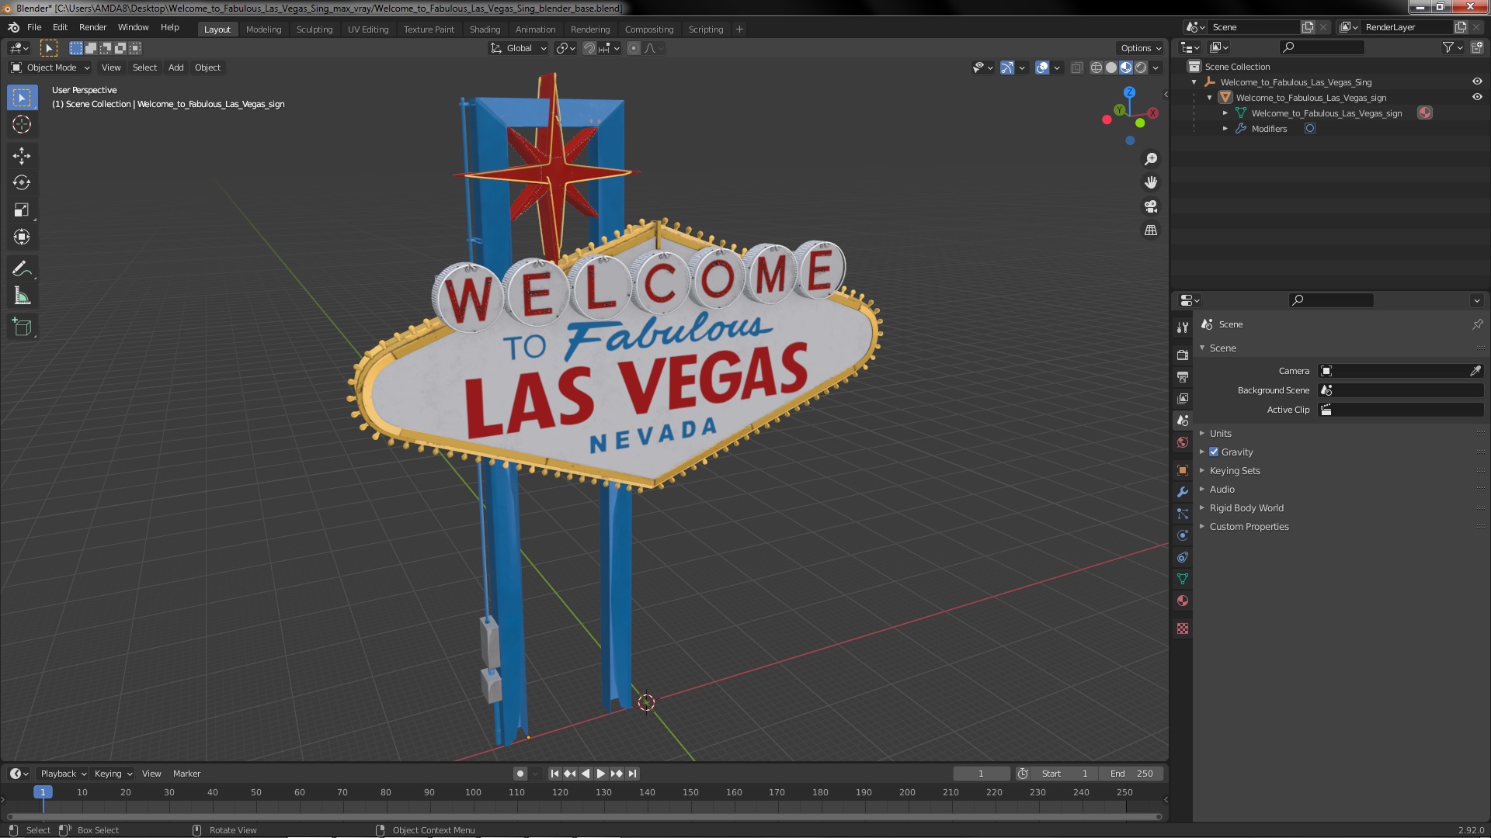The width and height of the screenshot is (1491, 838).
Task: Click the Options button in the viewport header
Action: [x=1140, y=48]
